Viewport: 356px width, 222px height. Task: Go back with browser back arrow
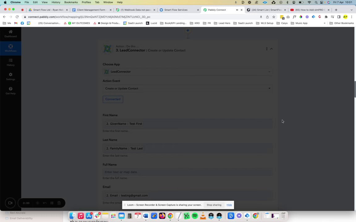tap(4, 17)
